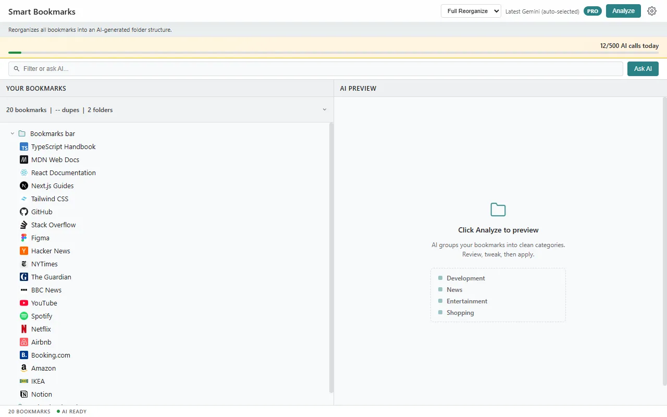
Task: Click the Notion favicon
Action: pyautogui.click(x=23, y=395)
